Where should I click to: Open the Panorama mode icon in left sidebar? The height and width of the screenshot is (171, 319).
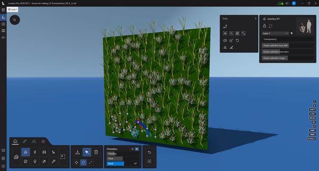point(3,38)
